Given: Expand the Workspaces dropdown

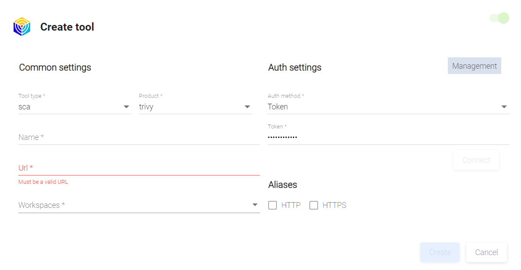Looking at the screenshot, I should pos(139,205).
